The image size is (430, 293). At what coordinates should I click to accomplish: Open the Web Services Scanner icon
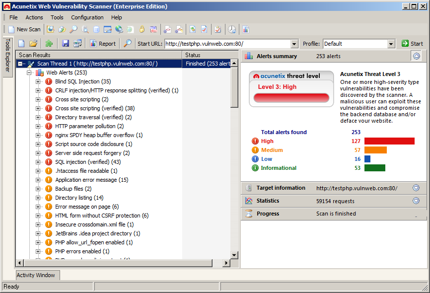[x=167, y=29]
